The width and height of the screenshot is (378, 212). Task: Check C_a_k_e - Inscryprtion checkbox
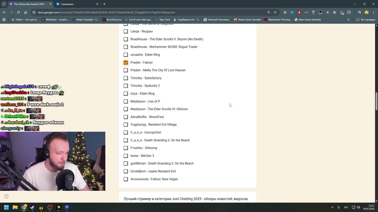126,132
